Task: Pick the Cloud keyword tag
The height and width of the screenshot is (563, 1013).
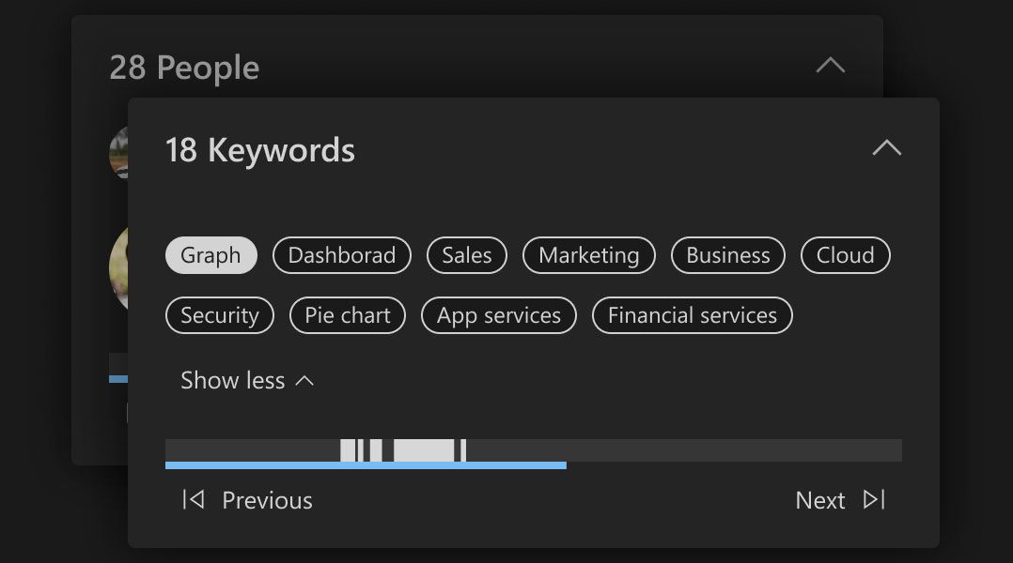Action: coord(845,255)
